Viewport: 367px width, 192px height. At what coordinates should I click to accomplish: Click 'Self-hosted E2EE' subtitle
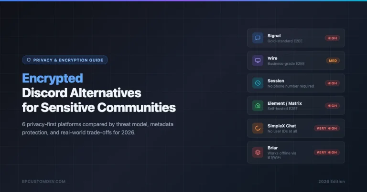point(282,109)
